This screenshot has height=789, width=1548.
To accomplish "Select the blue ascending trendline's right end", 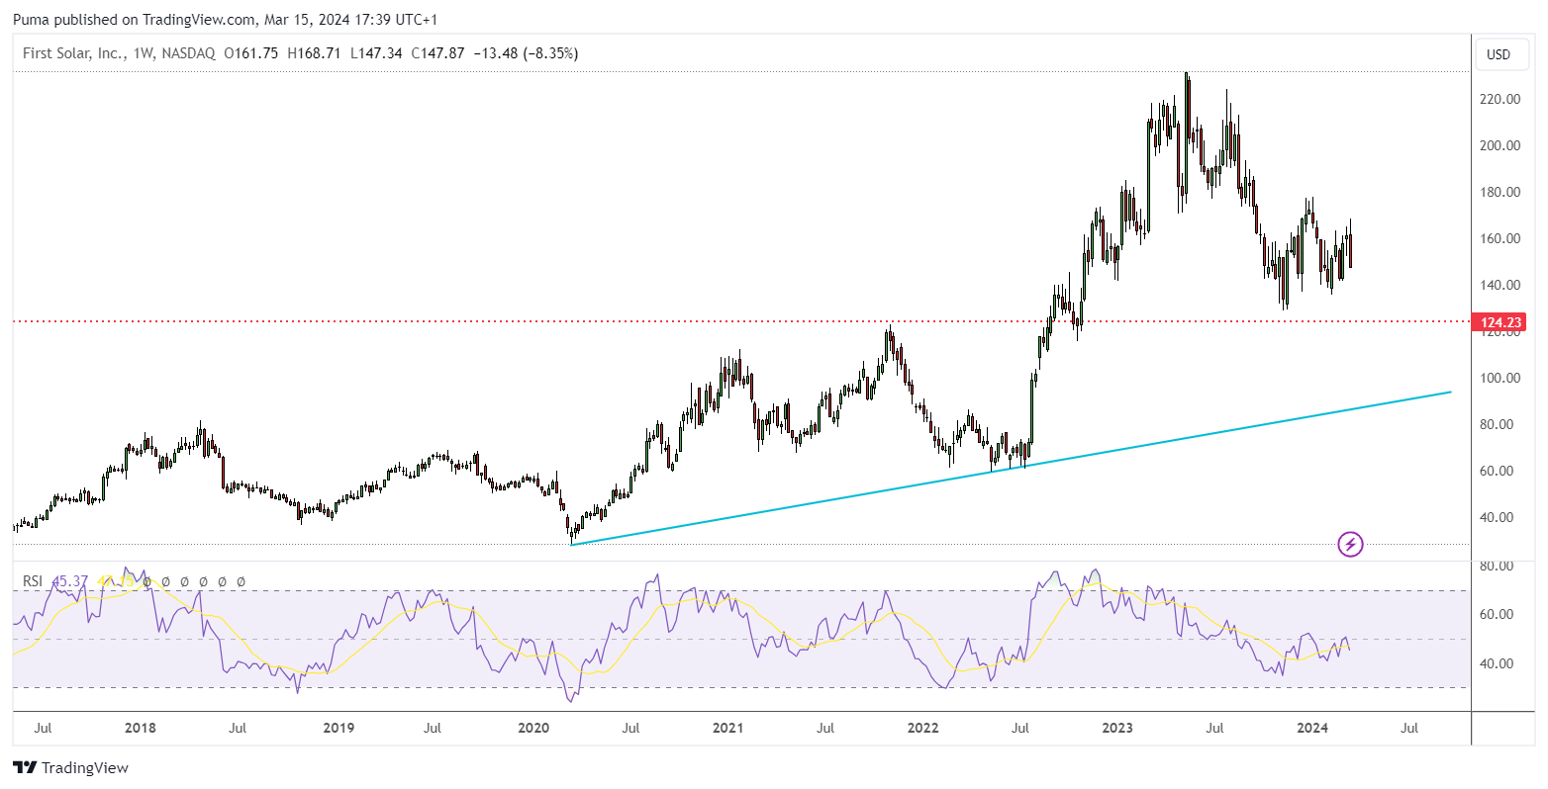I will click(1449, 393).
